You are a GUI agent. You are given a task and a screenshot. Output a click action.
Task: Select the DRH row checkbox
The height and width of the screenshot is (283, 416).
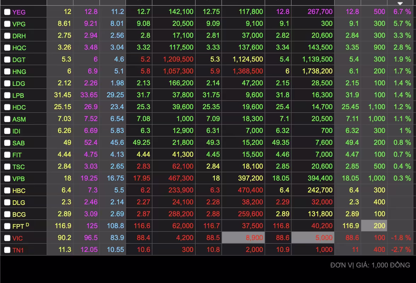[7, 36]
